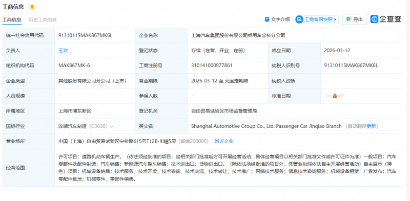
Task: Click the 导出 export button
Action: pos(355,19)
